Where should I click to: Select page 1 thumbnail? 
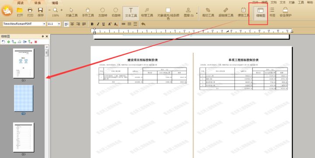(24, 63)
